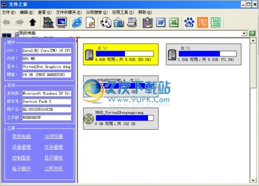
Task: Open the 显示属性 link
Action: (54, 158)
